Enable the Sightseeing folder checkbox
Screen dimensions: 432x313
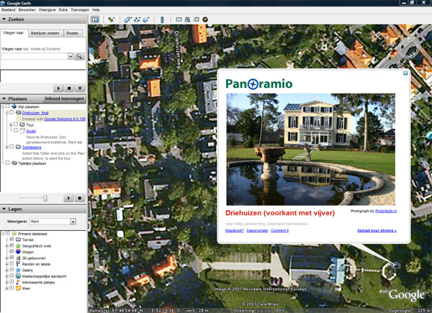click(12, 147)
